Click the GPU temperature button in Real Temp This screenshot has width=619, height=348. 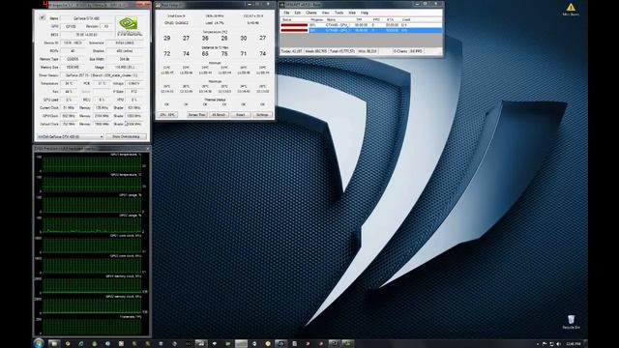coord(167,114)
